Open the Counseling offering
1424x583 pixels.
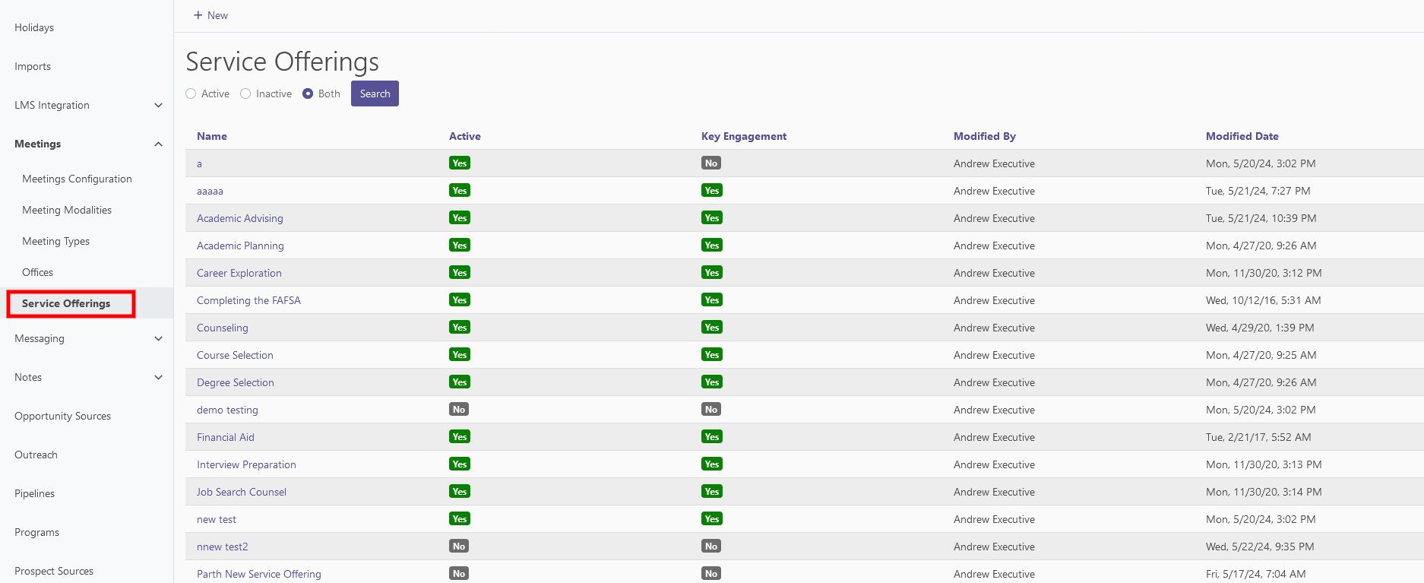click(x=223, y=328)
